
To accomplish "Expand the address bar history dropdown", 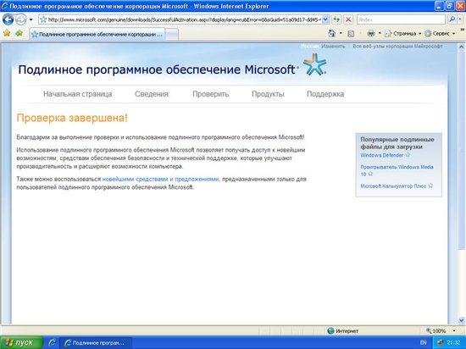I will (x=325, y=19).
